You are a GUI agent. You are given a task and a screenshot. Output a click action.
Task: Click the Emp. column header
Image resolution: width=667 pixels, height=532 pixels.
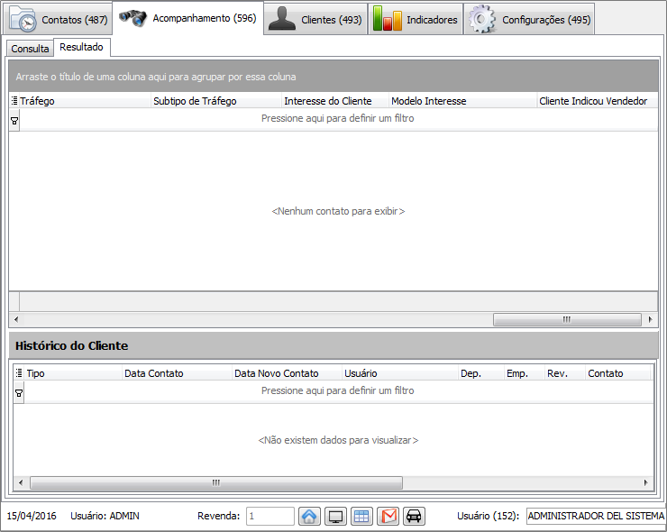(x=524, y=373)
